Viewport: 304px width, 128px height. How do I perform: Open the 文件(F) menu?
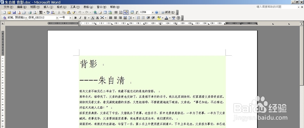click(8, 7)
